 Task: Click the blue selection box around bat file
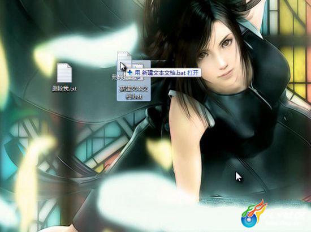[133, 81]
